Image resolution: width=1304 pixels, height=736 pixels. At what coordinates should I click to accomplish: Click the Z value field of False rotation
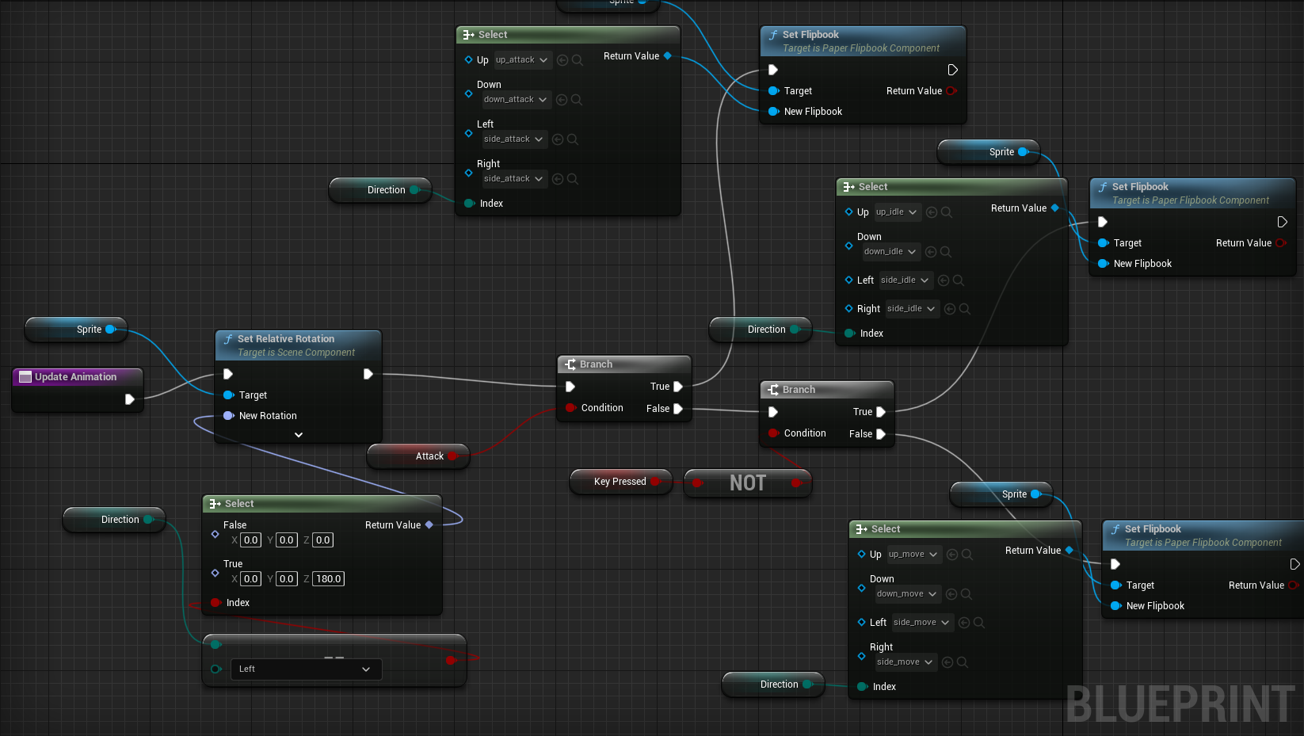[323, 540]
